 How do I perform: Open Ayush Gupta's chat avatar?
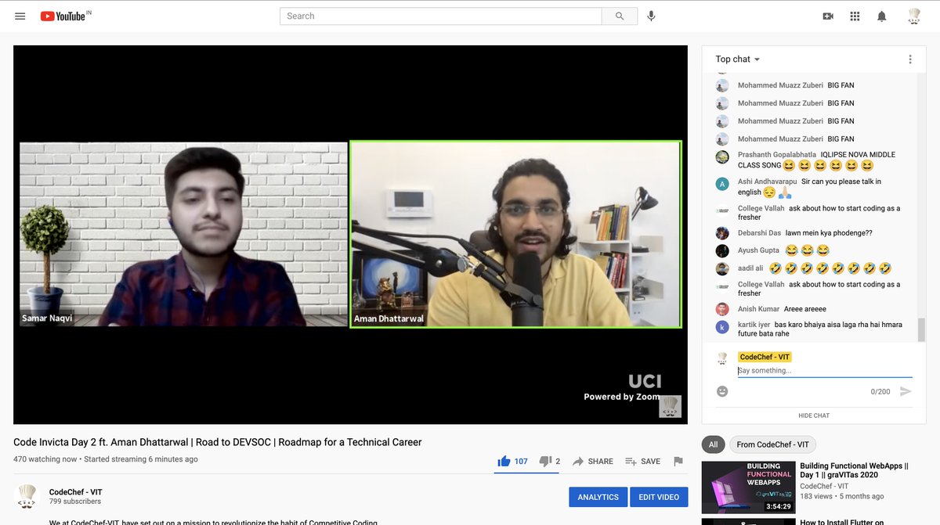click(x=722, y=250)
